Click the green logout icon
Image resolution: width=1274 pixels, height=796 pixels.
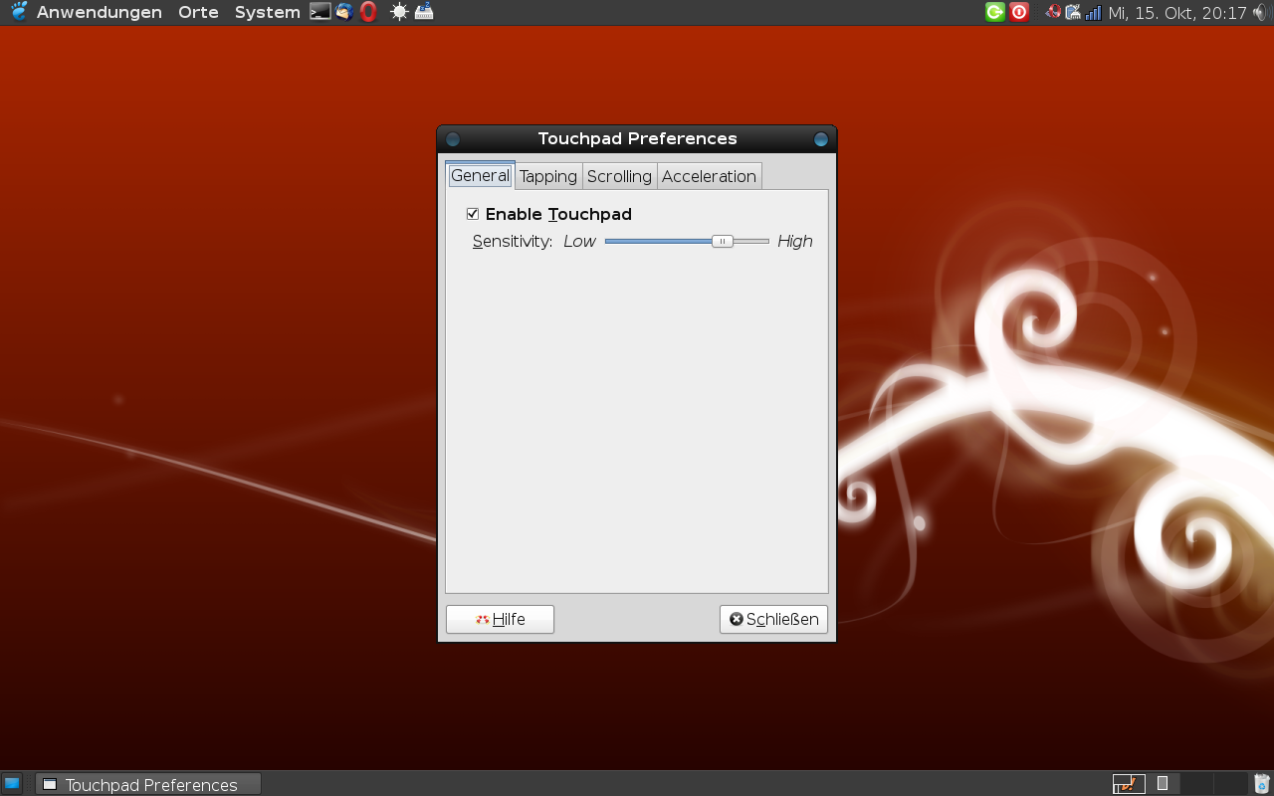(x=994, y=12)
